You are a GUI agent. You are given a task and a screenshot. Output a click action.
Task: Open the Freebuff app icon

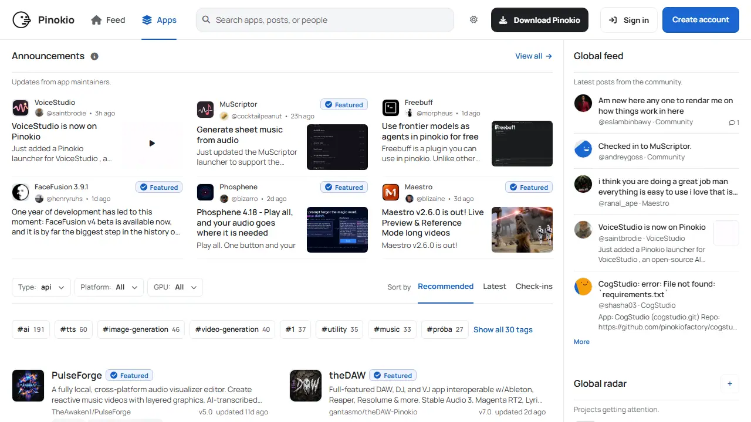(x=391, y=108)
